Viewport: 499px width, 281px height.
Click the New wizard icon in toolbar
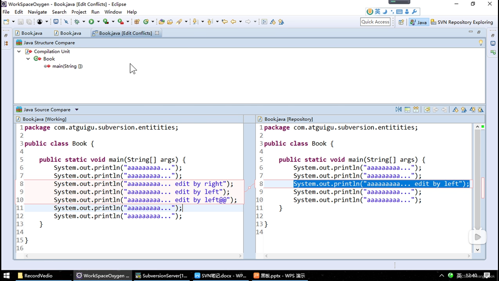pyautogui.click(x=6, y=22)
